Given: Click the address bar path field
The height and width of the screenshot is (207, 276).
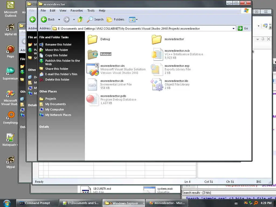Looking at the screenshot, I should pyautogui.click(x=142, y=29).
